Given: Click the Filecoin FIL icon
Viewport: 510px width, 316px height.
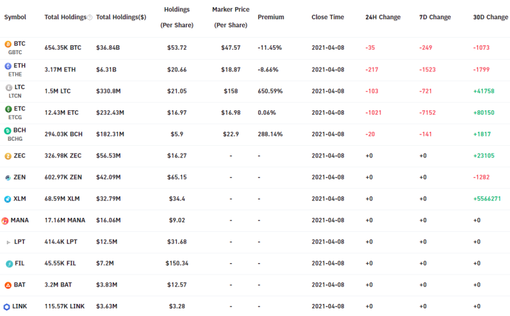Looking at the screenshot, I should [10, 264].
